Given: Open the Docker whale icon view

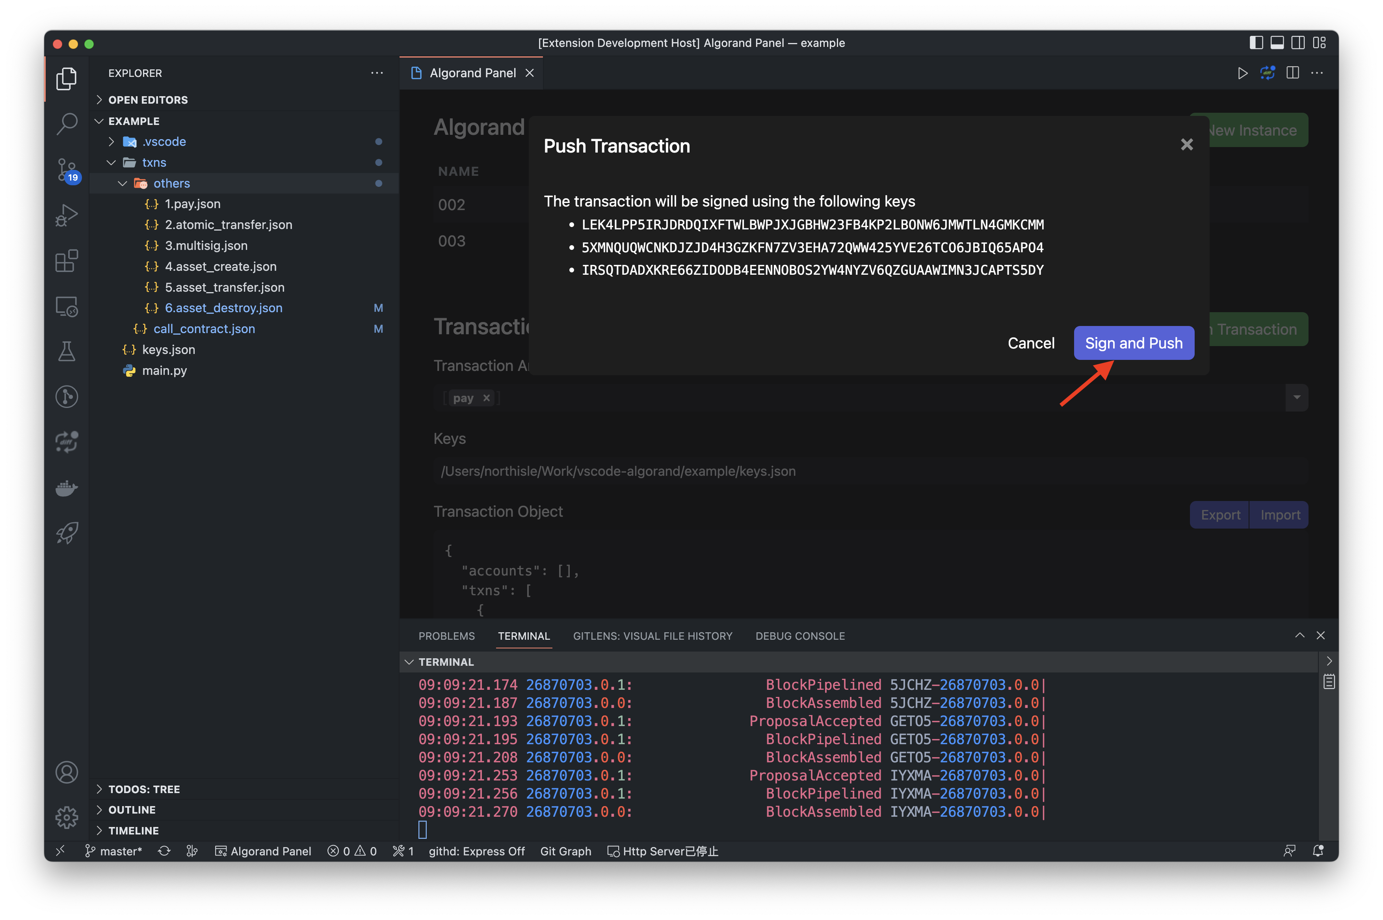Looking at the screenshot, I should point(66,488).
